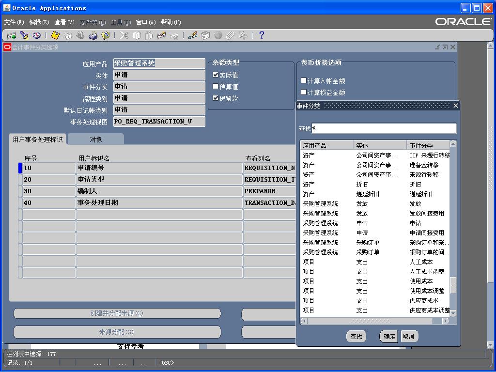Click the 编制人 user identifier cell
496x372 pixels.
pos(159,191)
